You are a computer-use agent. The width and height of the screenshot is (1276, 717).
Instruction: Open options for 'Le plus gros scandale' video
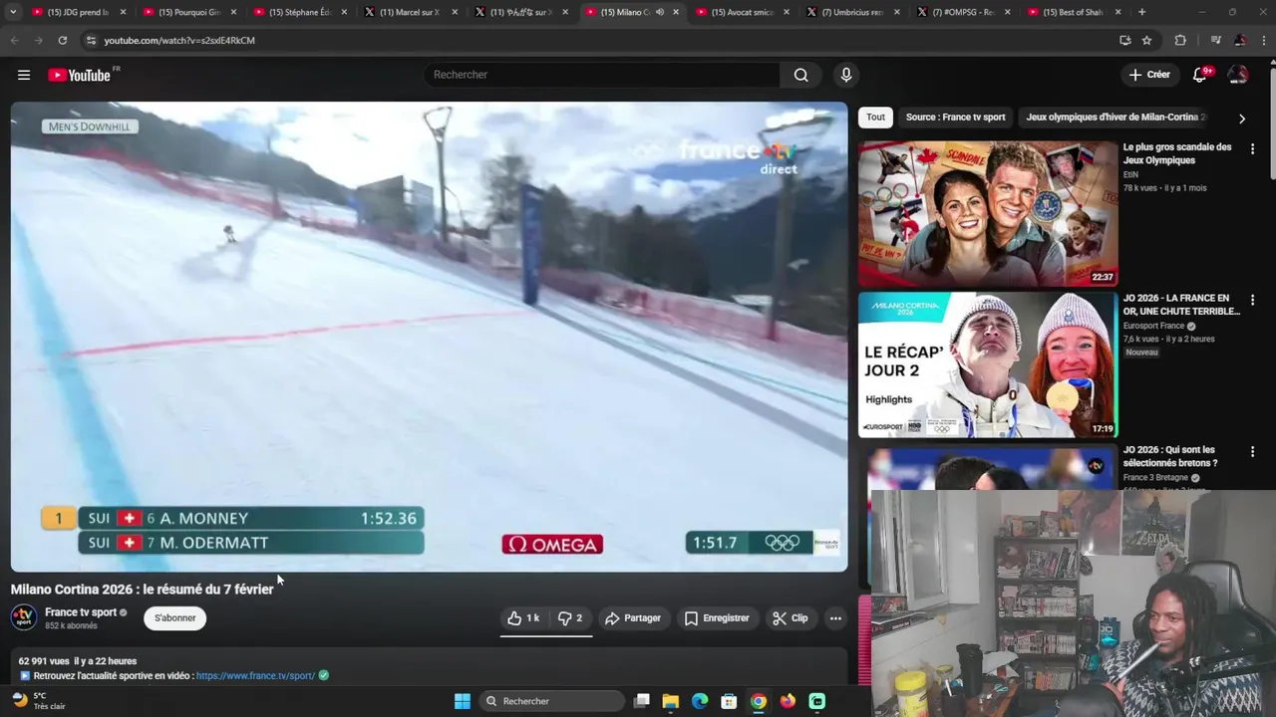pos(1252,148)
